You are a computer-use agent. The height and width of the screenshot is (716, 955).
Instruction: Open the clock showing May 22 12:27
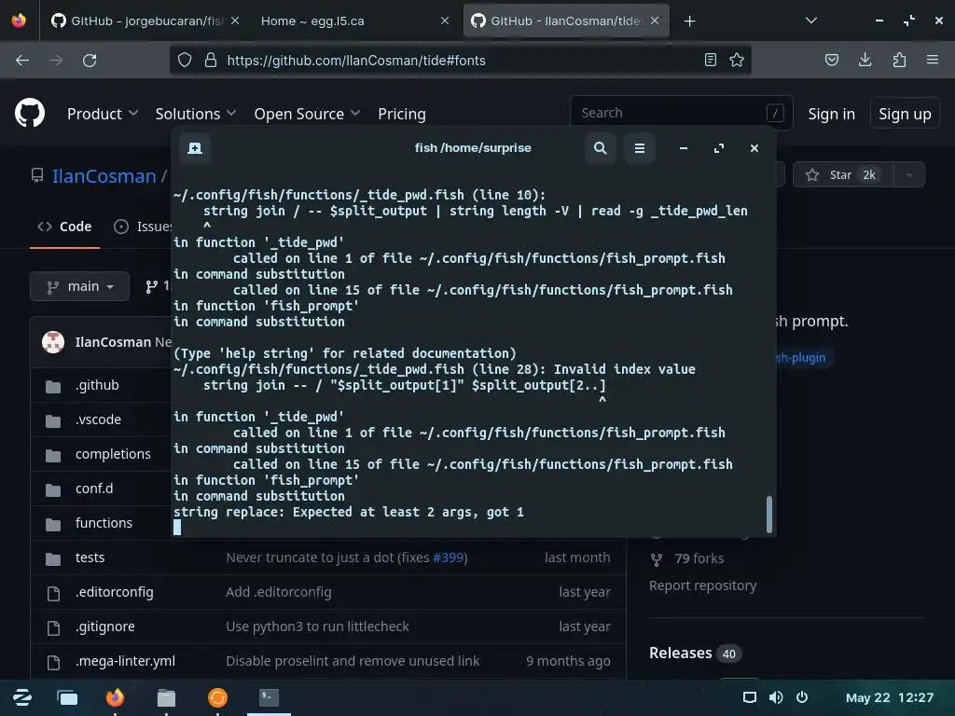pos(889,697)
